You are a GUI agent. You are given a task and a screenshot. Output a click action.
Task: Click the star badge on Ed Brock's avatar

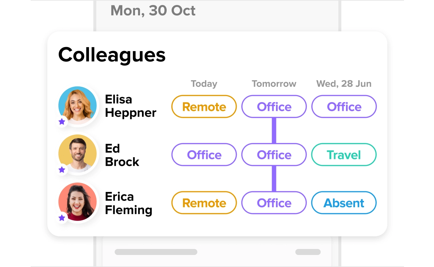[x=62, y=170]
